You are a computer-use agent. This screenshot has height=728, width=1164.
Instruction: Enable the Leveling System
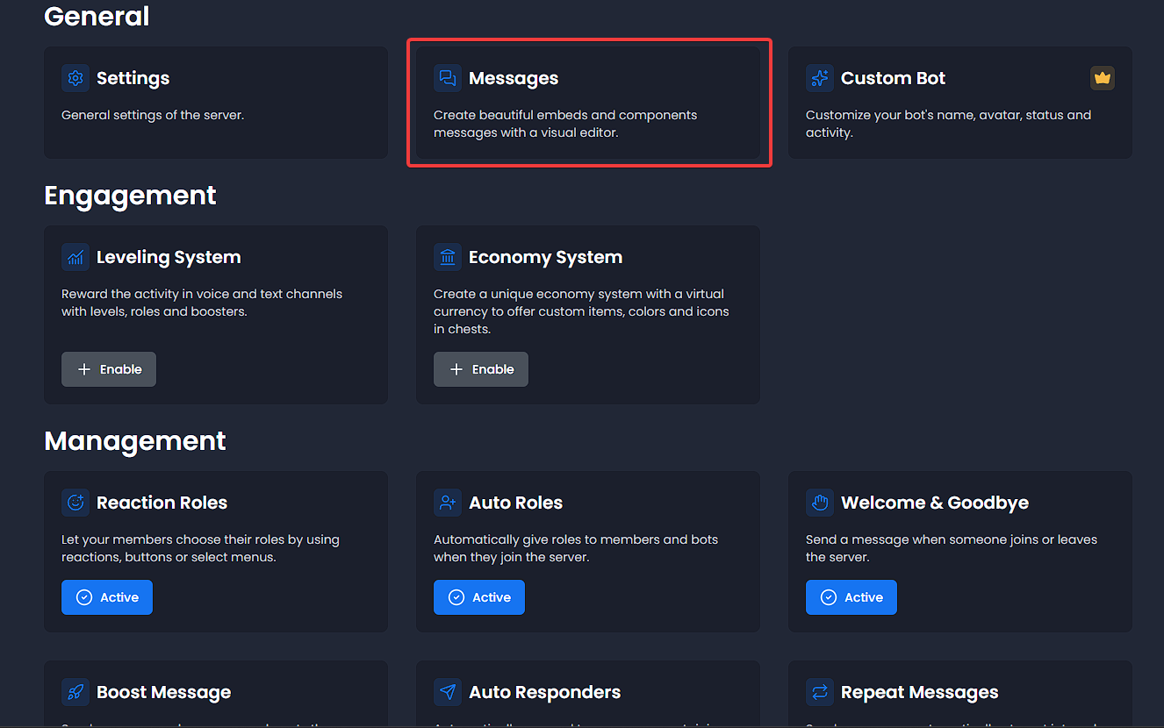[109, 369]
